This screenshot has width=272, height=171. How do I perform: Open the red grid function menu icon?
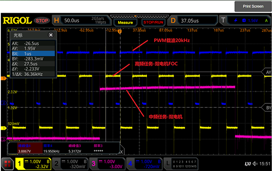click(x=7, y=164)
